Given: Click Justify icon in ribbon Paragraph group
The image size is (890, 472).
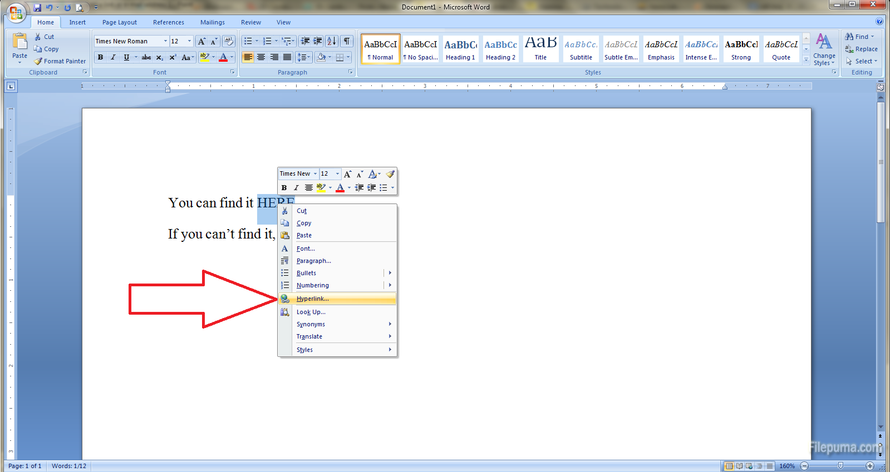Looking at the screenshot, I should [x=287, y=57].
